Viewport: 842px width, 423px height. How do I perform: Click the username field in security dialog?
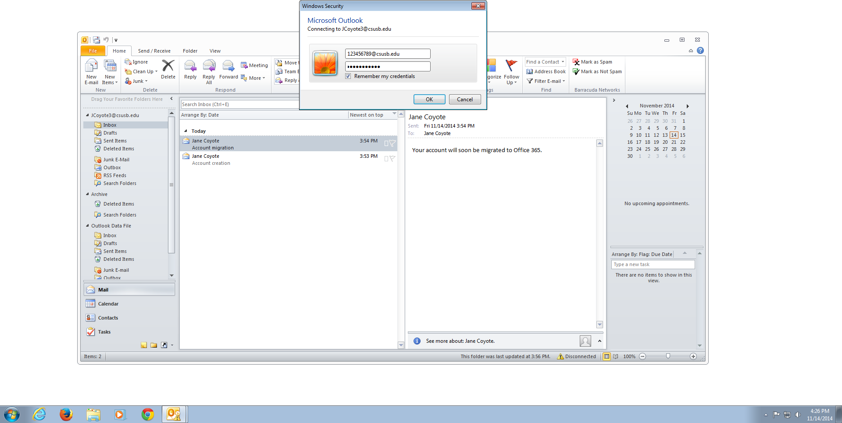388,54
